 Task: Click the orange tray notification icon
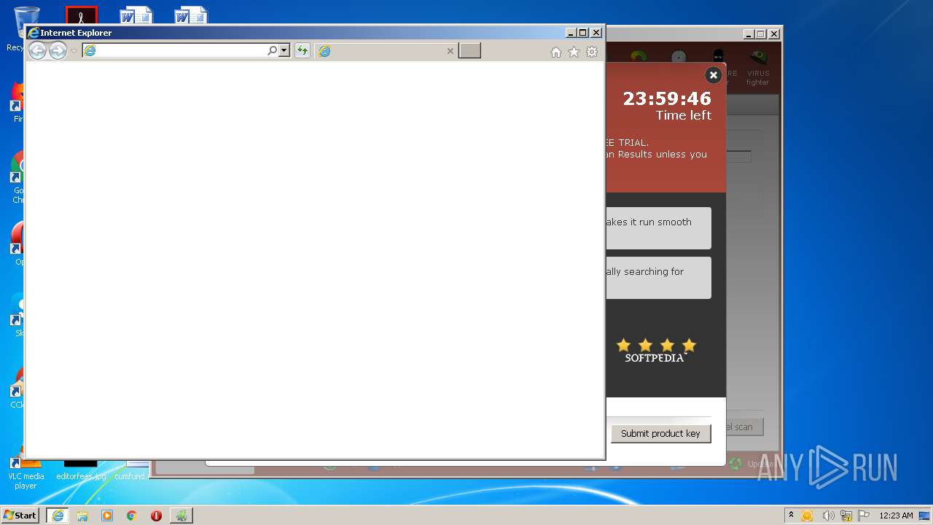point(807,516)
